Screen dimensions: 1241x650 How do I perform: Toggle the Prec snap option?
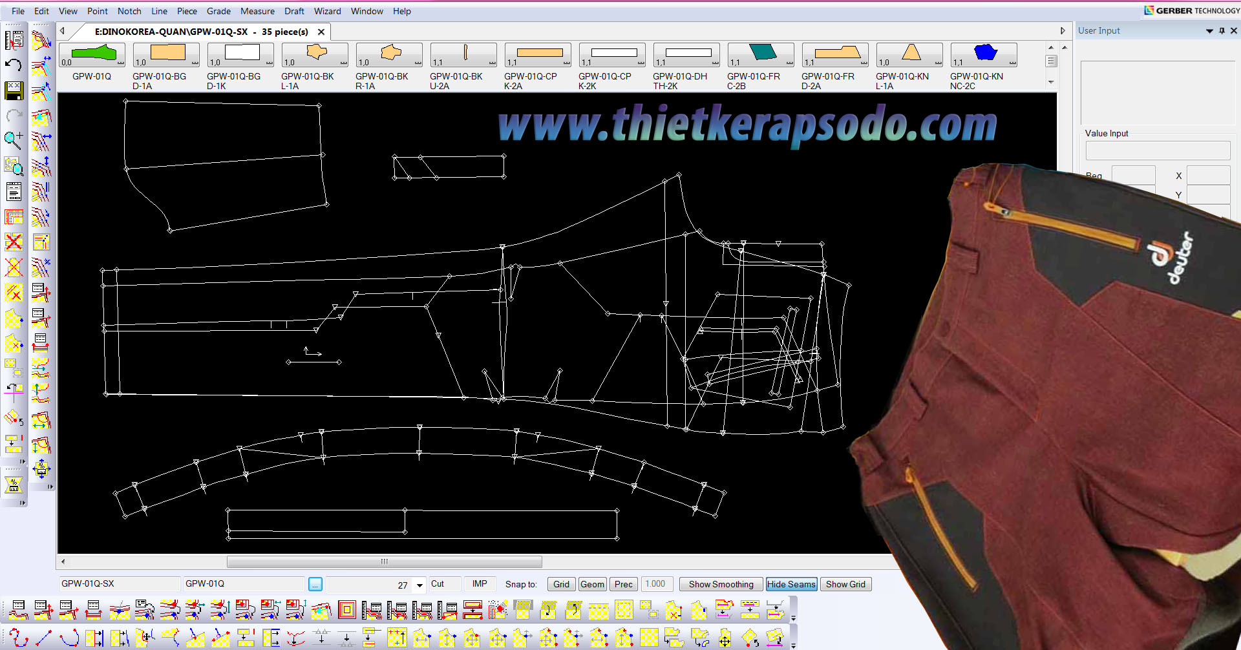pyautogui.click(x=624, y=584)
